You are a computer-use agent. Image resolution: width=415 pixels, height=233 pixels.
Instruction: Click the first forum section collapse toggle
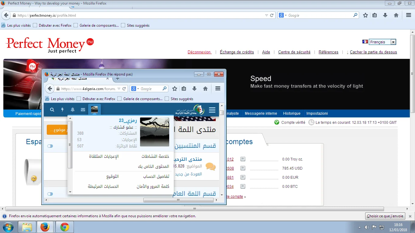[x=50, y=146]
